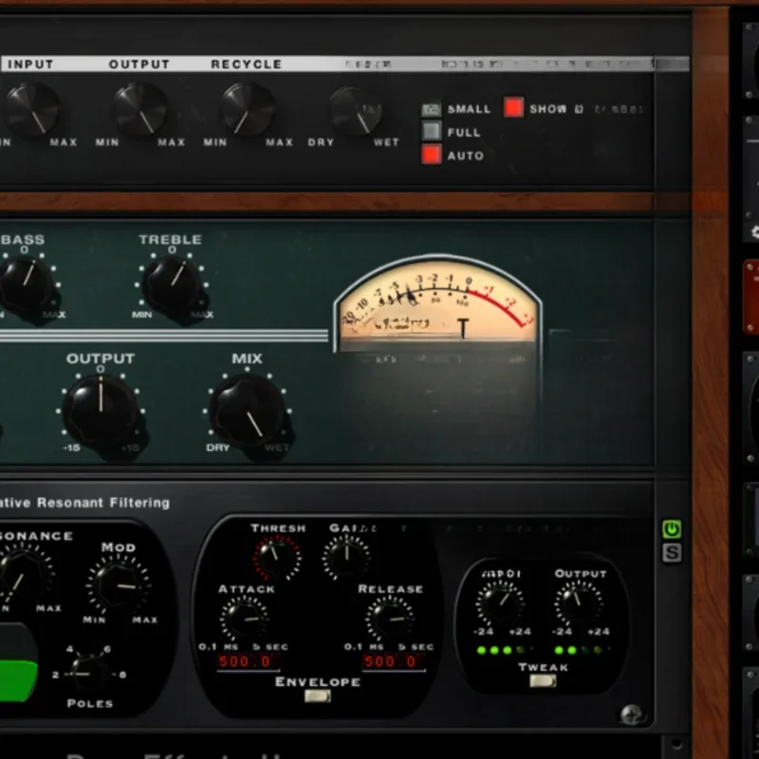Click the green unit's OUTPUT knob

101,413
